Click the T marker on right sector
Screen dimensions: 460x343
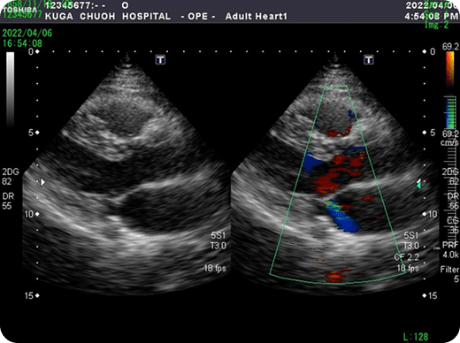pyautogui.click(x=369, y=60)
